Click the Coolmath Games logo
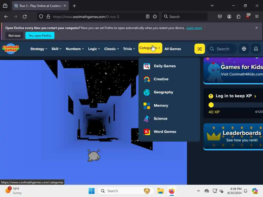This screenshot has width=263, height=197. [11, 49]
